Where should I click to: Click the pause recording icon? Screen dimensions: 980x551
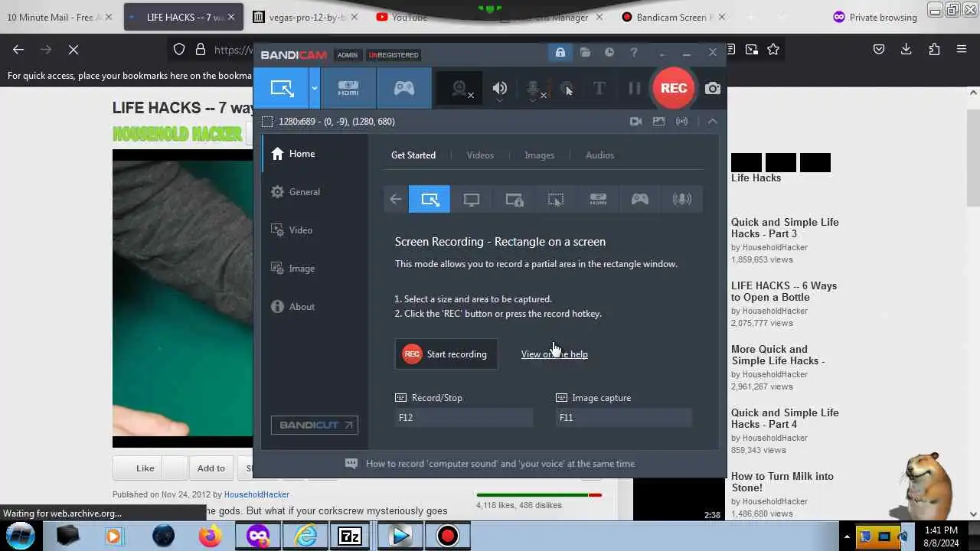pyautogui.click(x=635, y=89)
